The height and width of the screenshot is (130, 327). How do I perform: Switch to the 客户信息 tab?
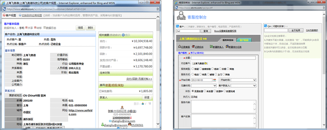(244, 40)
